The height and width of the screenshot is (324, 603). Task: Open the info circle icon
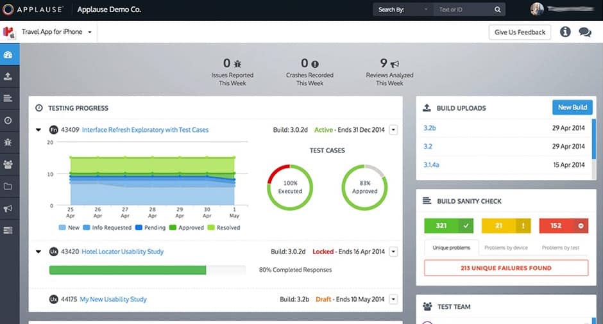565,32
